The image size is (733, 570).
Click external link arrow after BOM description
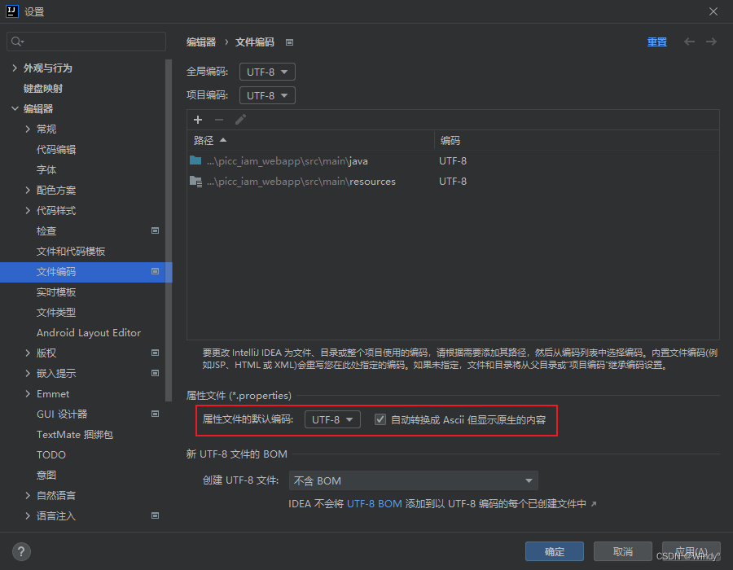[594, 504]
